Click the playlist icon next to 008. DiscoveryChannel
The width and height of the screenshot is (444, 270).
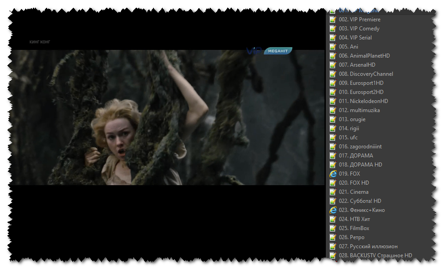point(333,74)
